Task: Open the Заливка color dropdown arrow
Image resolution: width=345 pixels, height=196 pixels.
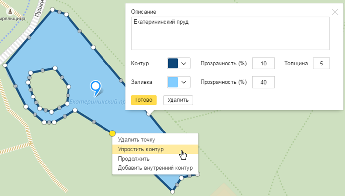Action: [184, 82]
